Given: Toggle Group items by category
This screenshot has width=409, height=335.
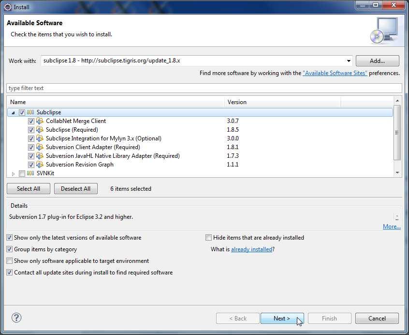Looking at the screenshot, I should [x=9, y=249].
